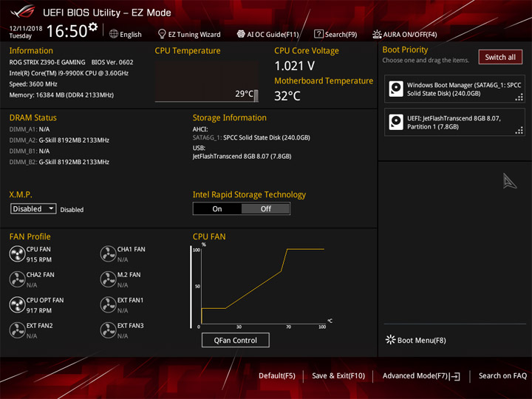Click the BIOS Ver. 0602 text
The height and width of the screenshot is (399, 532).
tap(112, 62)
